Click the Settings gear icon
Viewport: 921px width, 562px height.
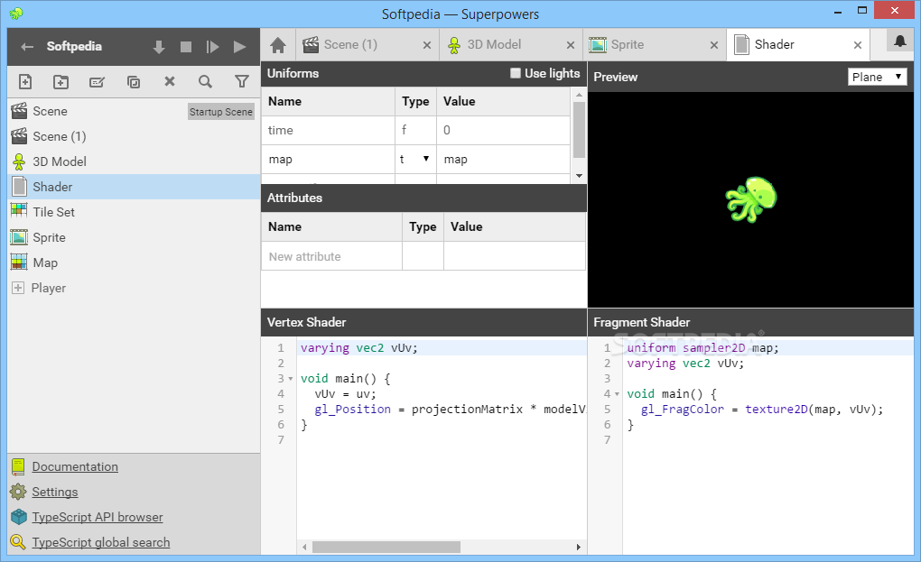click(x=18, y=492)
